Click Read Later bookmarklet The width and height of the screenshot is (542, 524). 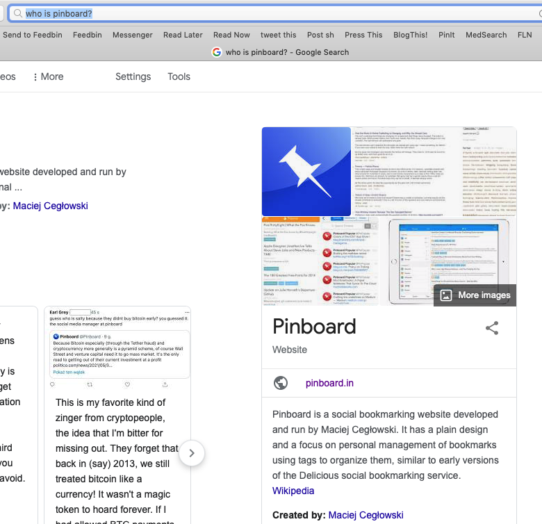183,35
